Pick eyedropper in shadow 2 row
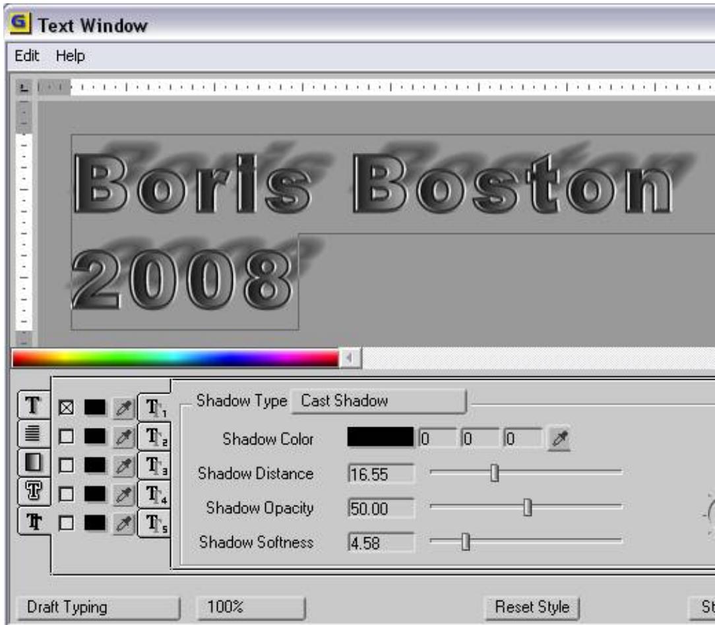This screenshot has width=715, height=625. (123, 436)
